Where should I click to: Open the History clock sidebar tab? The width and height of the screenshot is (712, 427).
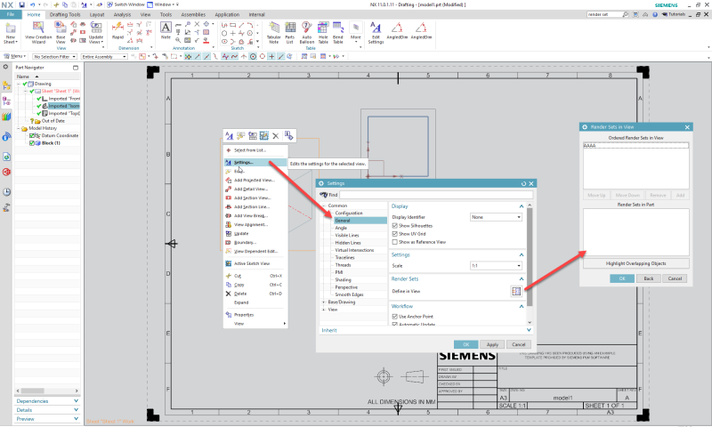click(x=6, y=192)
